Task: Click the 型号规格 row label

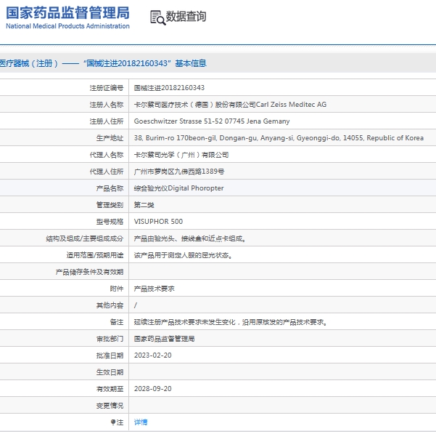Action: [110, 222]
